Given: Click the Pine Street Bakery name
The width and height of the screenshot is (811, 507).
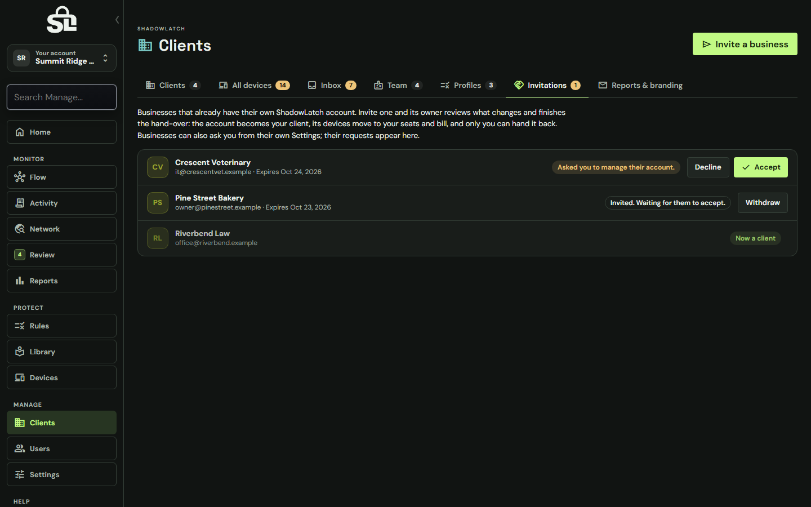Looking at the screenshot, I should tap(210, 198).
